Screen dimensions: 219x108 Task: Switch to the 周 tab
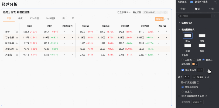[x=63, y=19]
